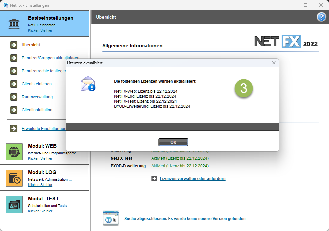Image resolution: width=329 pixels, height=231 pixels.
Task: Click the arrow icon beside Benutzer/Gruppen aktualisieren
Action: 14,58
